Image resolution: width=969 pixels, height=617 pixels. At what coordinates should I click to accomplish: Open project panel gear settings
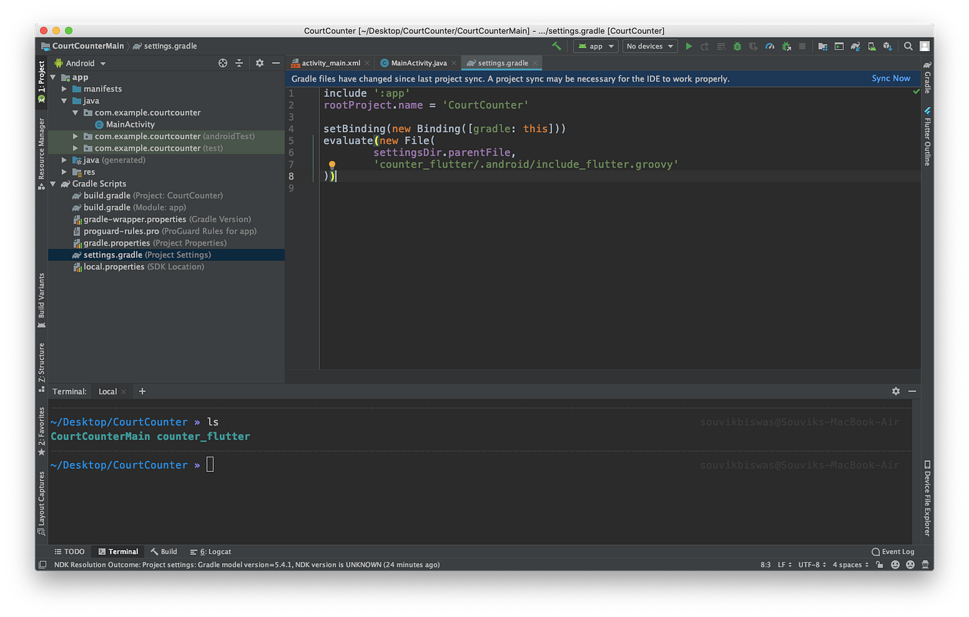(x=260, y=63)
